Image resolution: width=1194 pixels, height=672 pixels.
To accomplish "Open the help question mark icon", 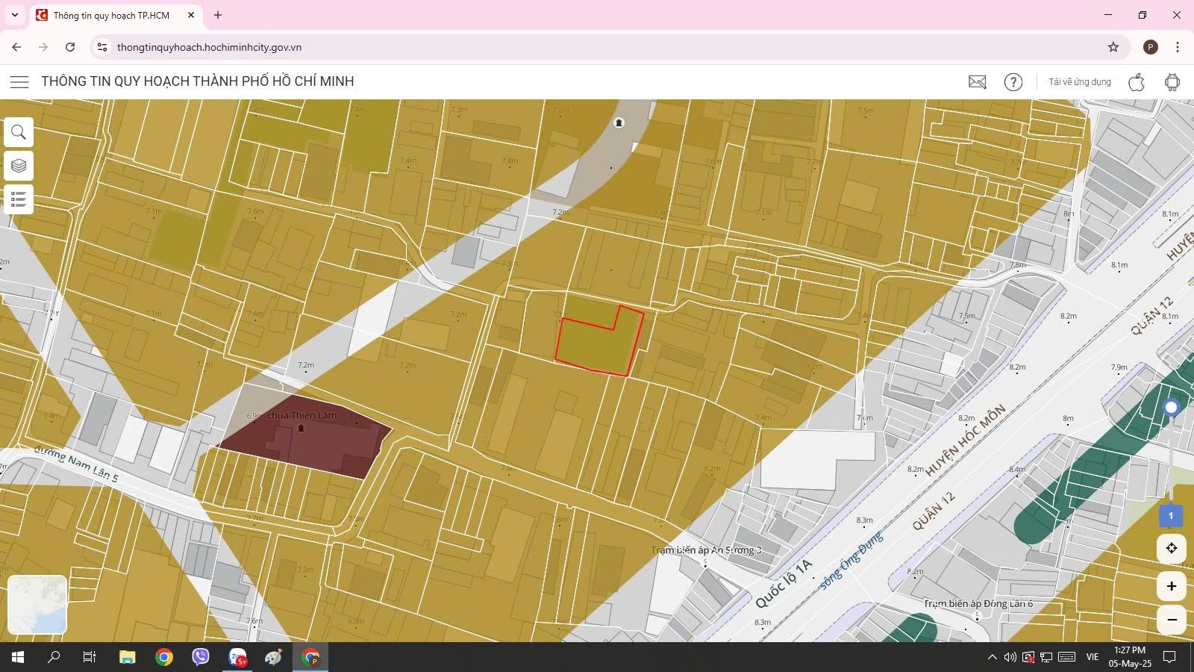I will coord(1013,82).
